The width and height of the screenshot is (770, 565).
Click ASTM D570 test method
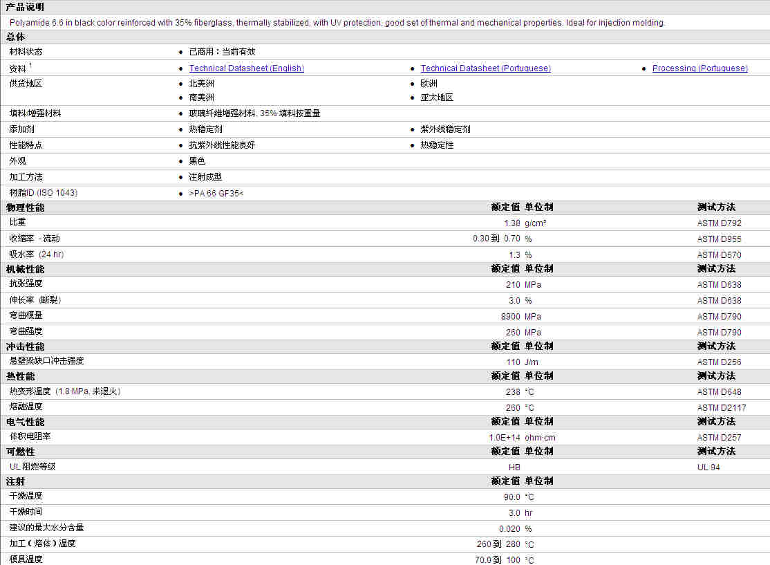pyautogui.click(x=719, y=255)
